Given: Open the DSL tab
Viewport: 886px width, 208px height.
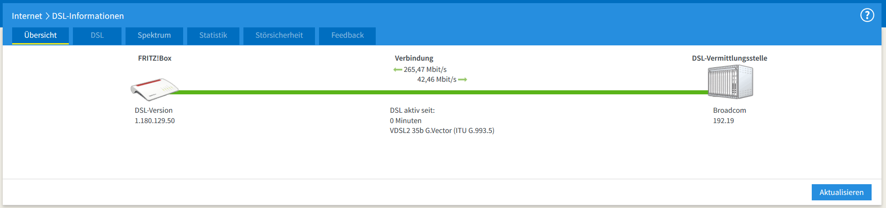Looking at the screenshot, I should tap(97, 35).
